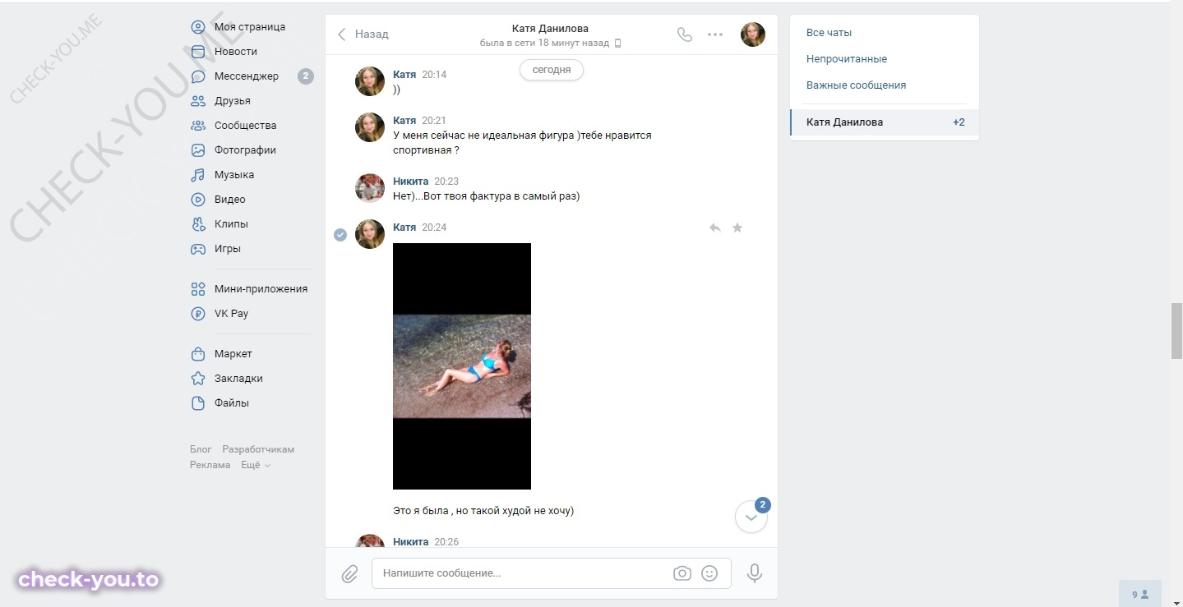Screen dimensions: 1183x607
Task: Click status text "была в сети 18 минут назад"
Action: (545, 43)
